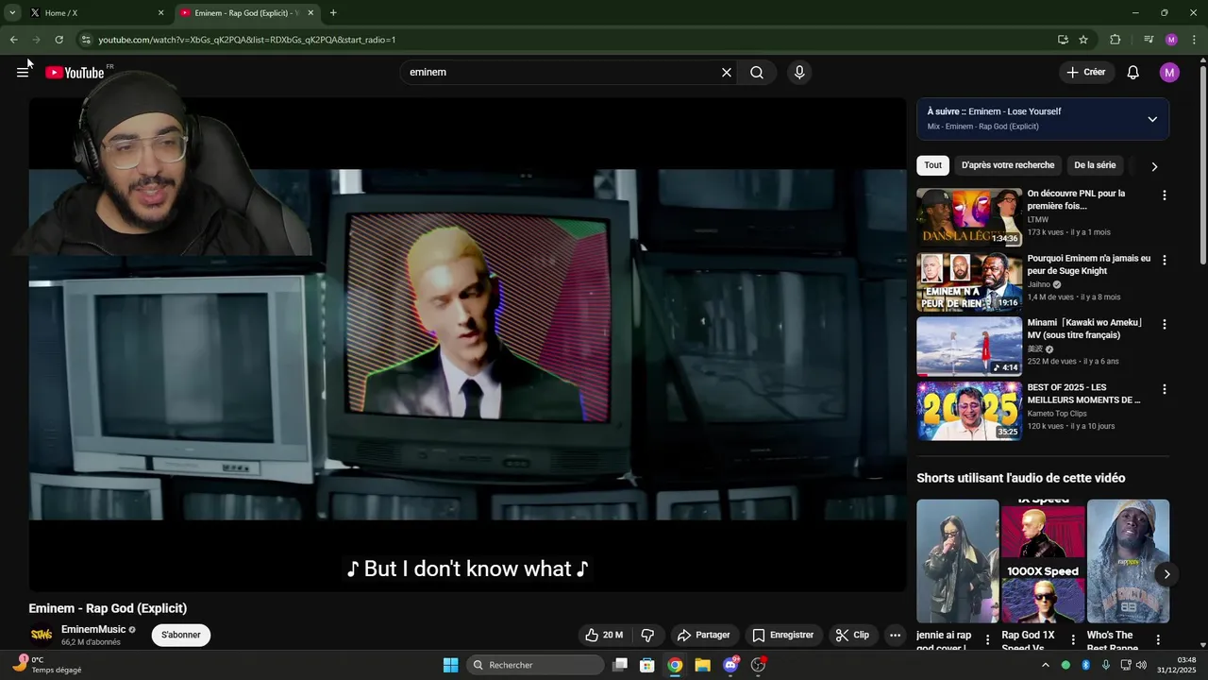Open title Pourquoi Eminem n'a jamais eu peur
Screen dimensions: 1208x680
1089,264
